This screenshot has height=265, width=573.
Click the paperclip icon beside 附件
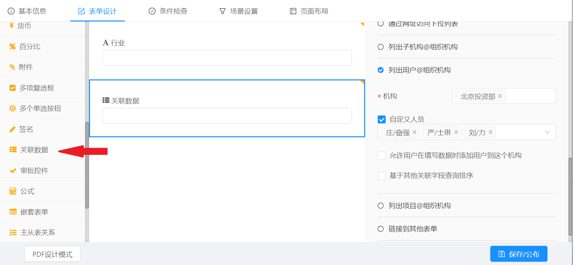[x=12, y=67]
